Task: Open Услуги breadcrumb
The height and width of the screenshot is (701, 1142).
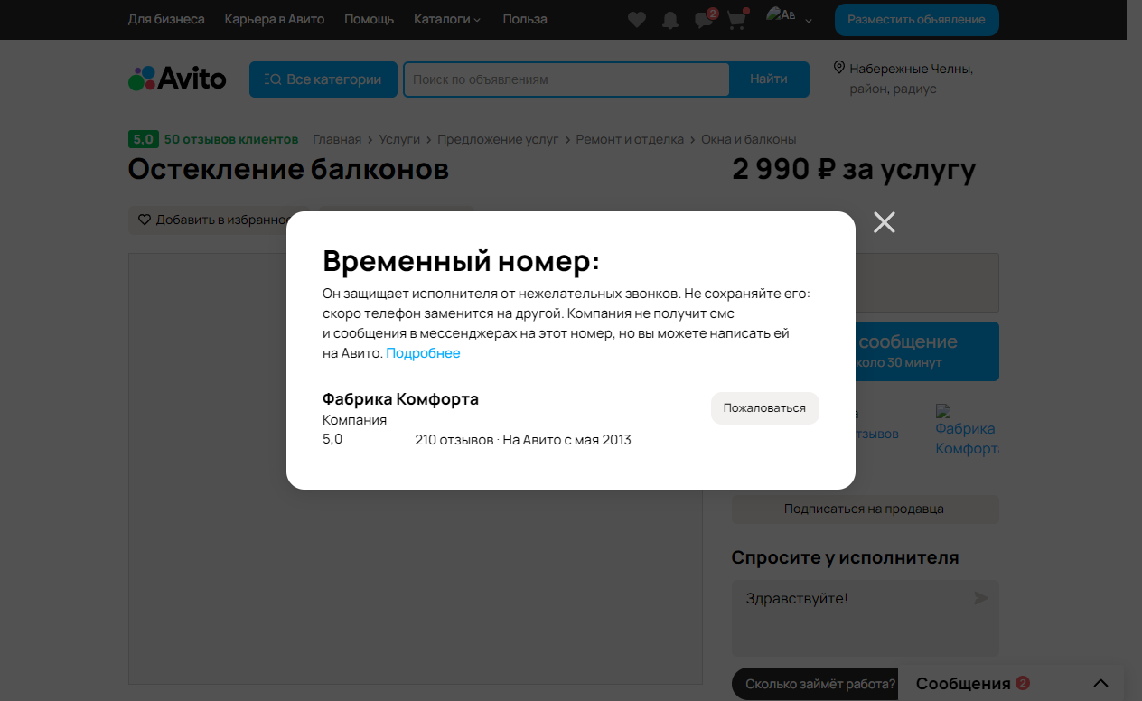Action: coord(399,139)
